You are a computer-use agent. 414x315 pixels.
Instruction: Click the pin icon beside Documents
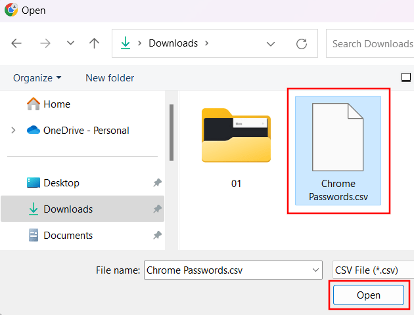pos(157,235)
